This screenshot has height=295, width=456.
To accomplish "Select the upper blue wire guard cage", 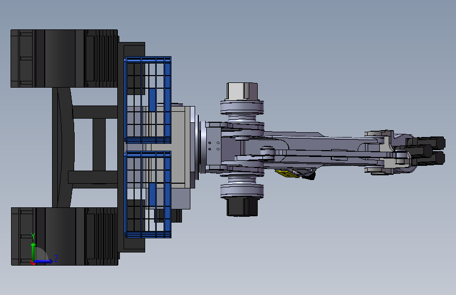I will [148, 100].
